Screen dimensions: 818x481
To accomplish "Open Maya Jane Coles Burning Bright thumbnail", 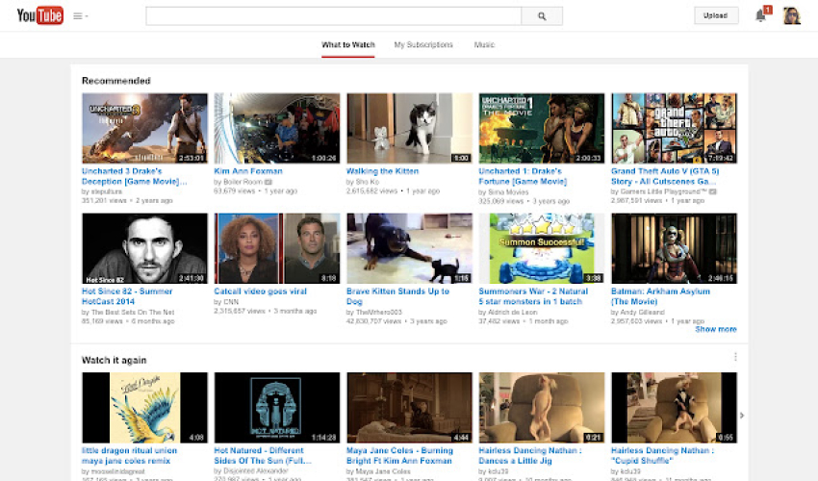I will [410, 408].
